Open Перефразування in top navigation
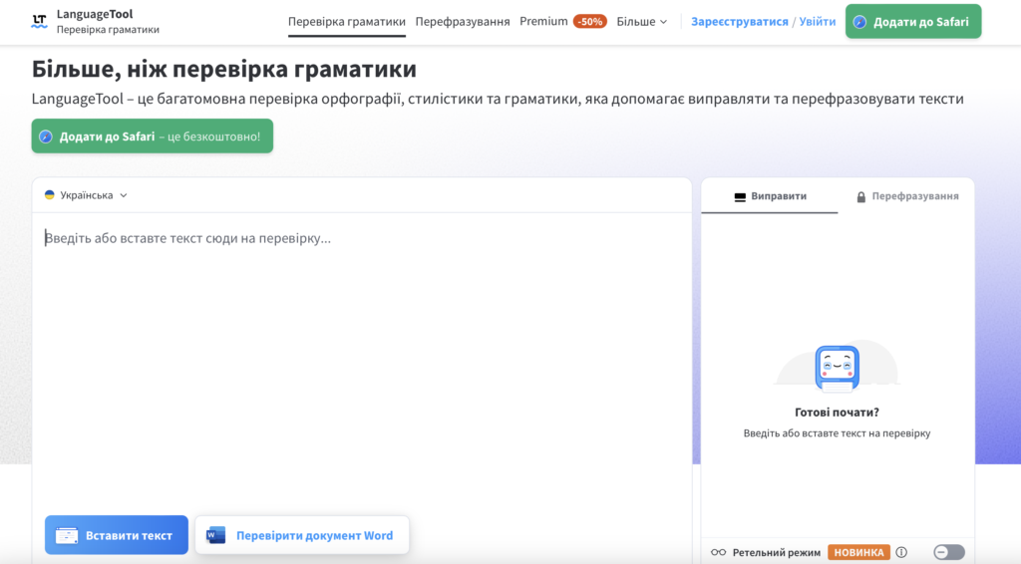Image resolution: width=1021 pixels, height=564 pixels. pyautogui.click(x=463, y=22)
